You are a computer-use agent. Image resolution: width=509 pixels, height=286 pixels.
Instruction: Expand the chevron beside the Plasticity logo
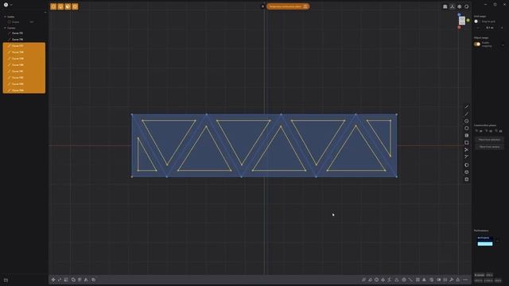tap(11, 5)
